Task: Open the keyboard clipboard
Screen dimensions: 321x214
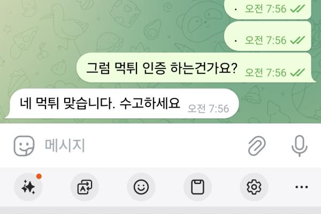Action: pos(197,187)
